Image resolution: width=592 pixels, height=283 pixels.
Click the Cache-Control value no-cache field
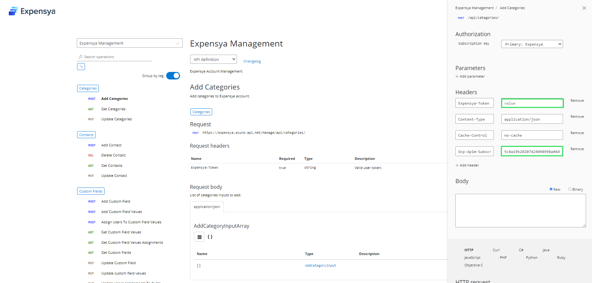(532, 135)
